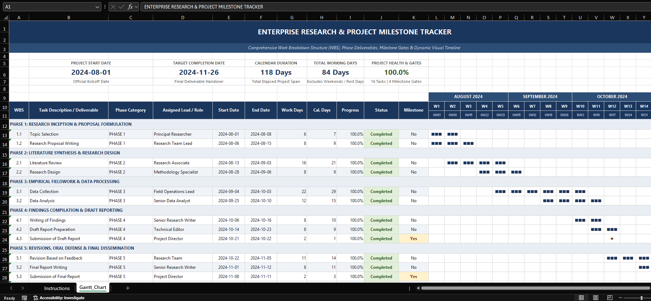Click previous sheet scroll arrow
Image resolution: width=651 pixels, height=301 pixels.
[11, 288]
